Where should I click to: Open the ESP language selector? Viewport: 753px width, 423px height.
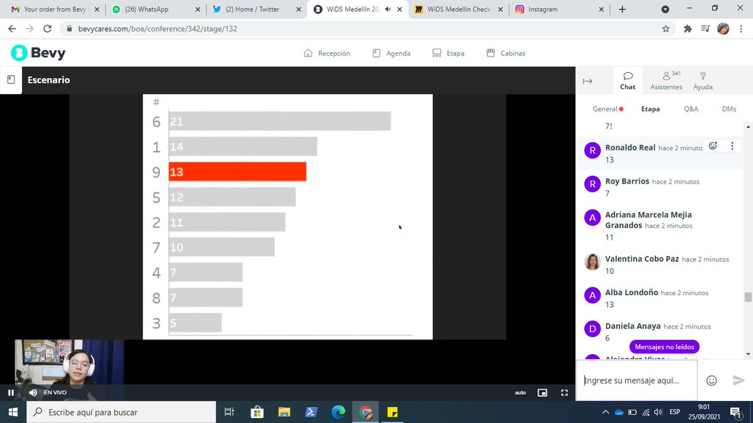click(675, 412)
